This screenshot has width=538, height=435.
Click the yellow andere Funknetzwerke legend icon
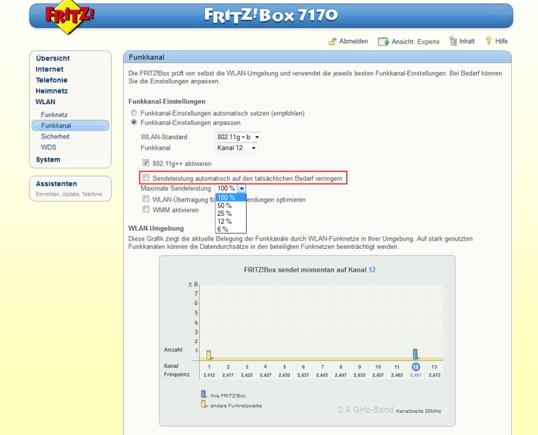pos(204,404)
